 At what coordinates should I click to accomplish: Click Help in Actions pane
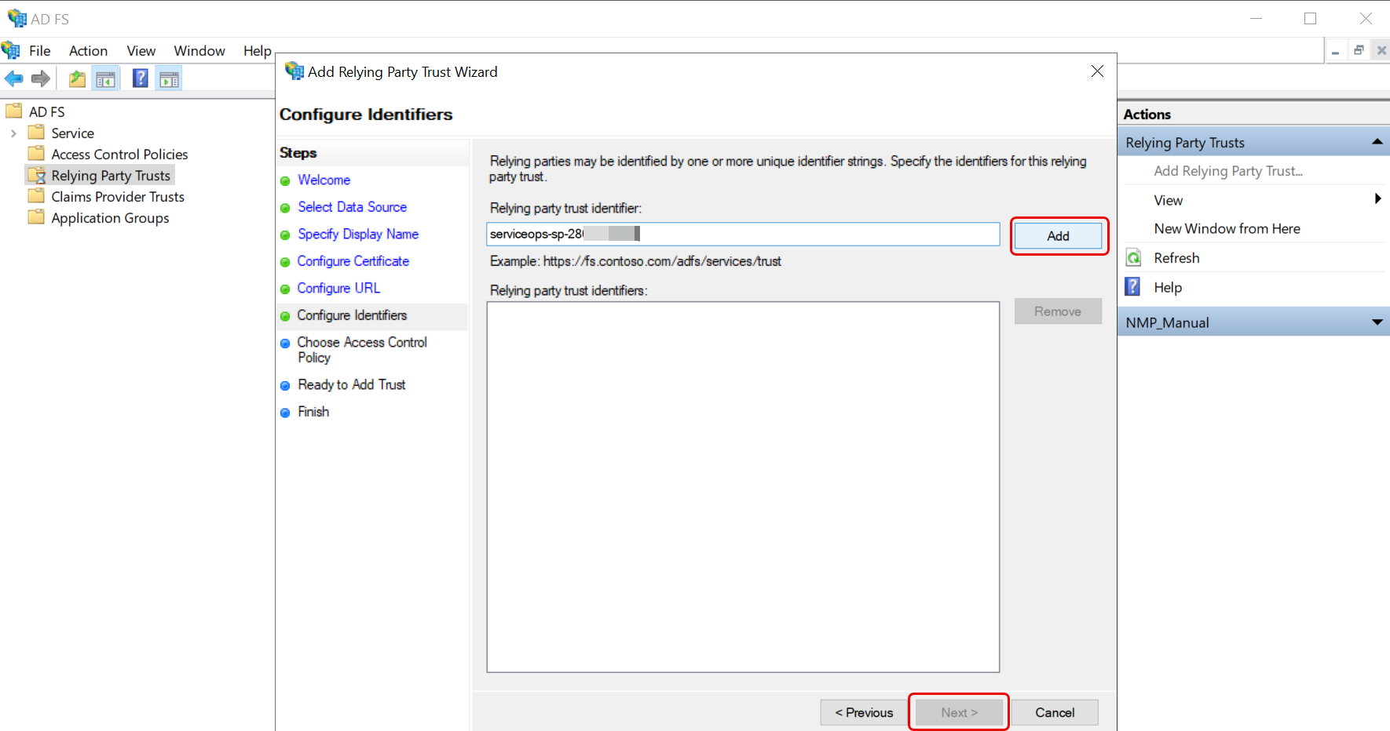(x=1168, y=288)
